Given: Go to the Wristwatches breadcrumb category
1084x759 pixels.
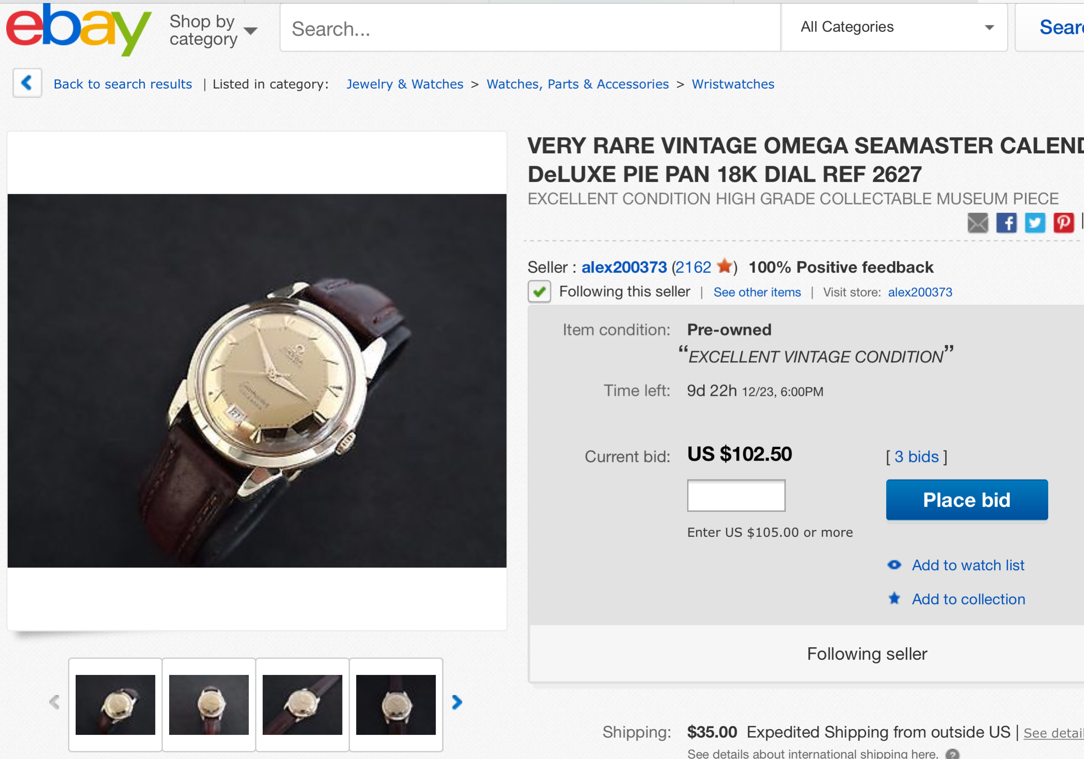Looking at the screenshot, I should click(x=733, y=84).
